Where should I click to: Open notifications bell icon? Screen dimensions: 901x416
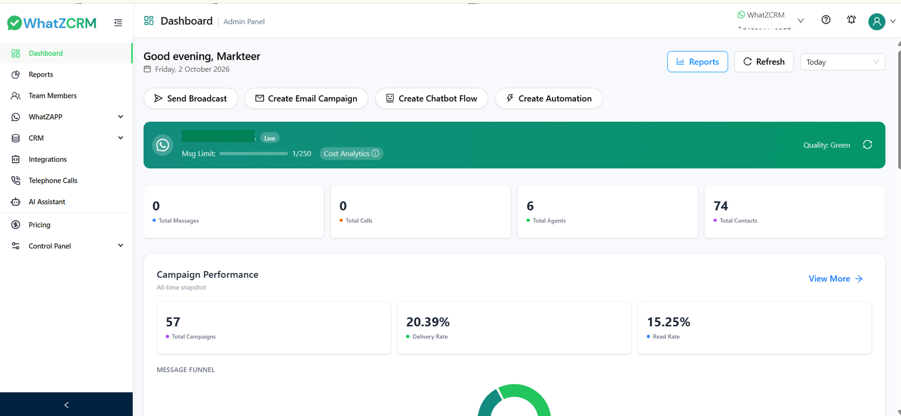[x=851, y=20]
